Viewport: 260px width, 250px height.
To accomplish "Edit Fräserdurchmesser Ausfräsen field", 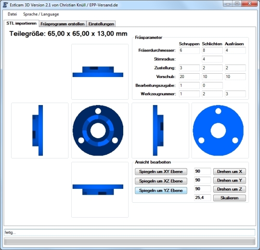I will click(235, 51).
